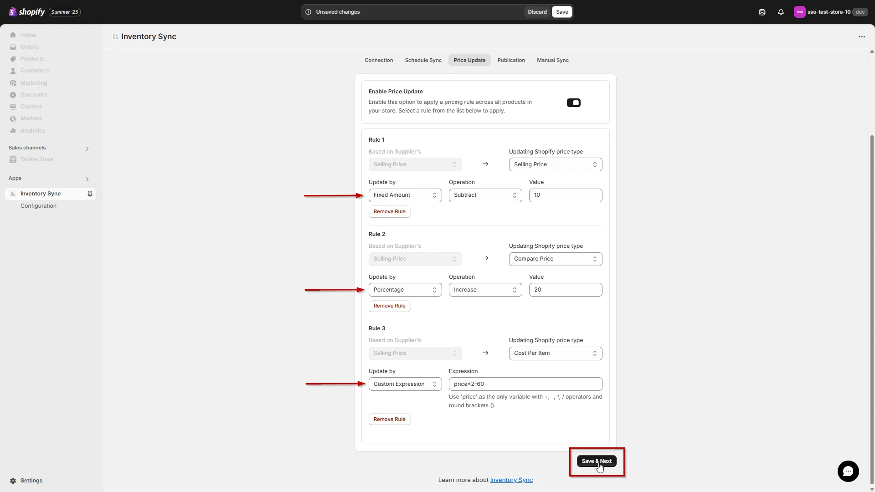Click Summer '25 edition badge
The height and width of the screenshot is (492, 875).
point(65,12)
